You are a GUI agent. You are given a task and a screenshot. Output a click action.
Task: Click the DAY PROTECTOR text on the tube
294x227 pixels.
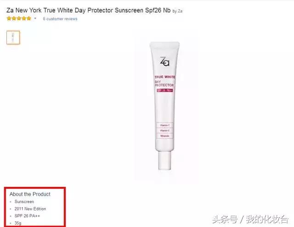(x=164, y=83)
